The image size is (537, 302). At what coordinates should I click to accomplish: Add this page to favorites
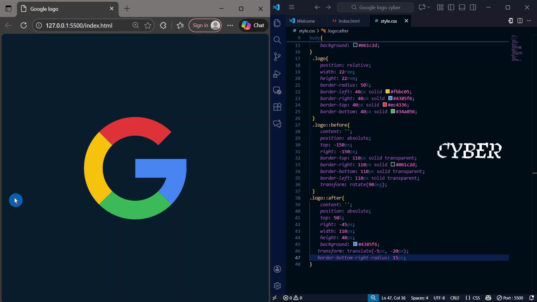click(x=148, y=25)
